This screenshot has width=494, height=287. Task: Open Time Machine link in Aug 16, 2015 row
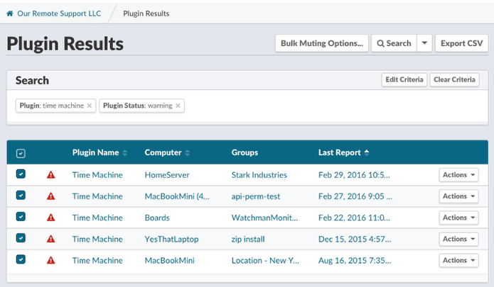(x=97, y=260)
